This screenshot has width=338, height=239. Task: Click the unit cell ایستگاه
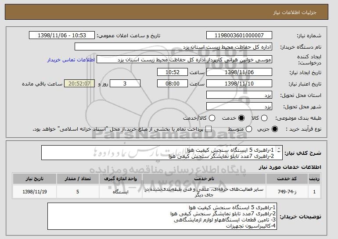coord(121,192)
